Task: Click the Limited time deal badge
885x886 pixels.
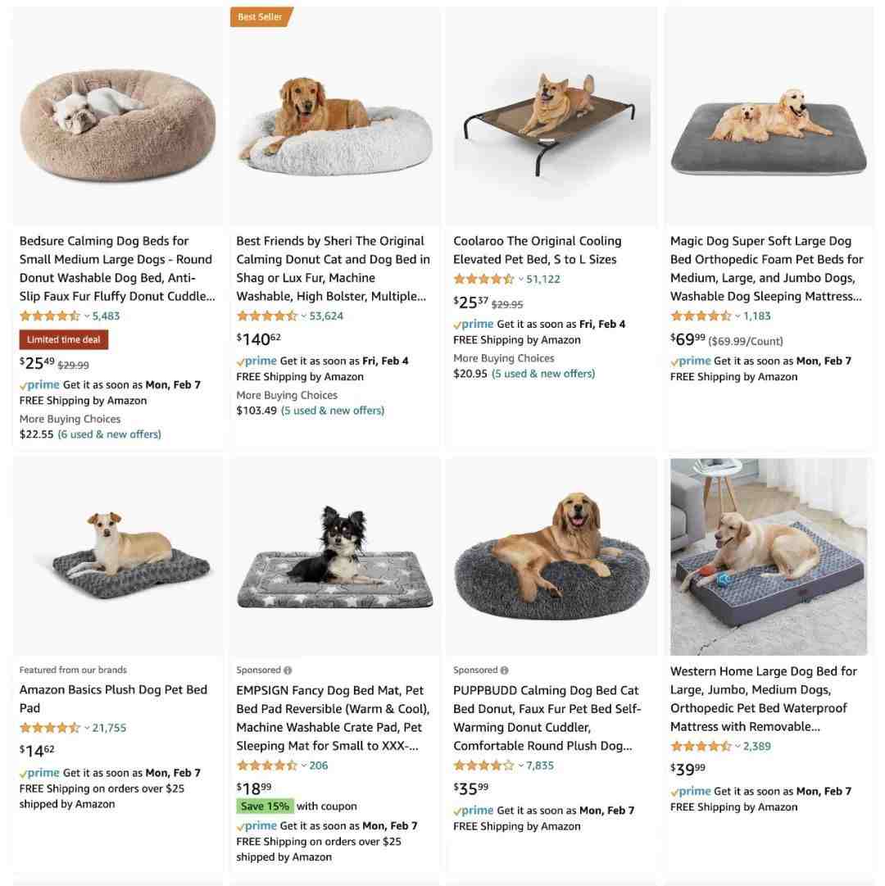Action: [64, 339]
